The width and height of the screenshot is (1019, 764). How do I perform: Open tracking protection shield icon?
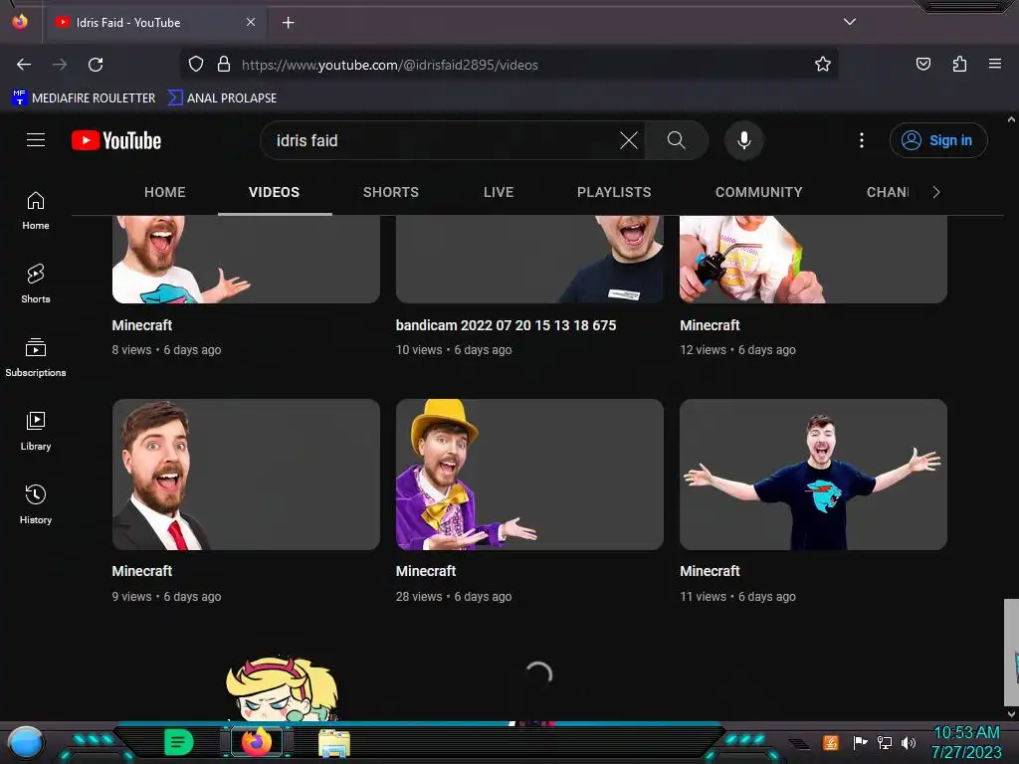click(196, 65)
